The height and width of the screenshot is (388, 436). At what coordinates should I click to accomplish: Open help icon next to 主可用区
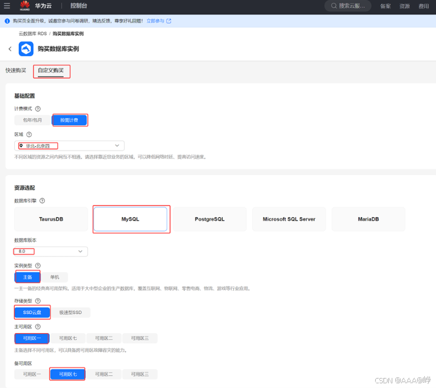[x=38, y=327]
